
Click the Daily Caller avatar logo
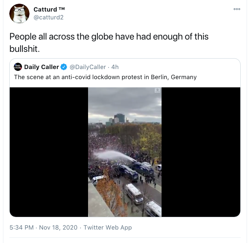pyautogui.click(x=18, y=67)
